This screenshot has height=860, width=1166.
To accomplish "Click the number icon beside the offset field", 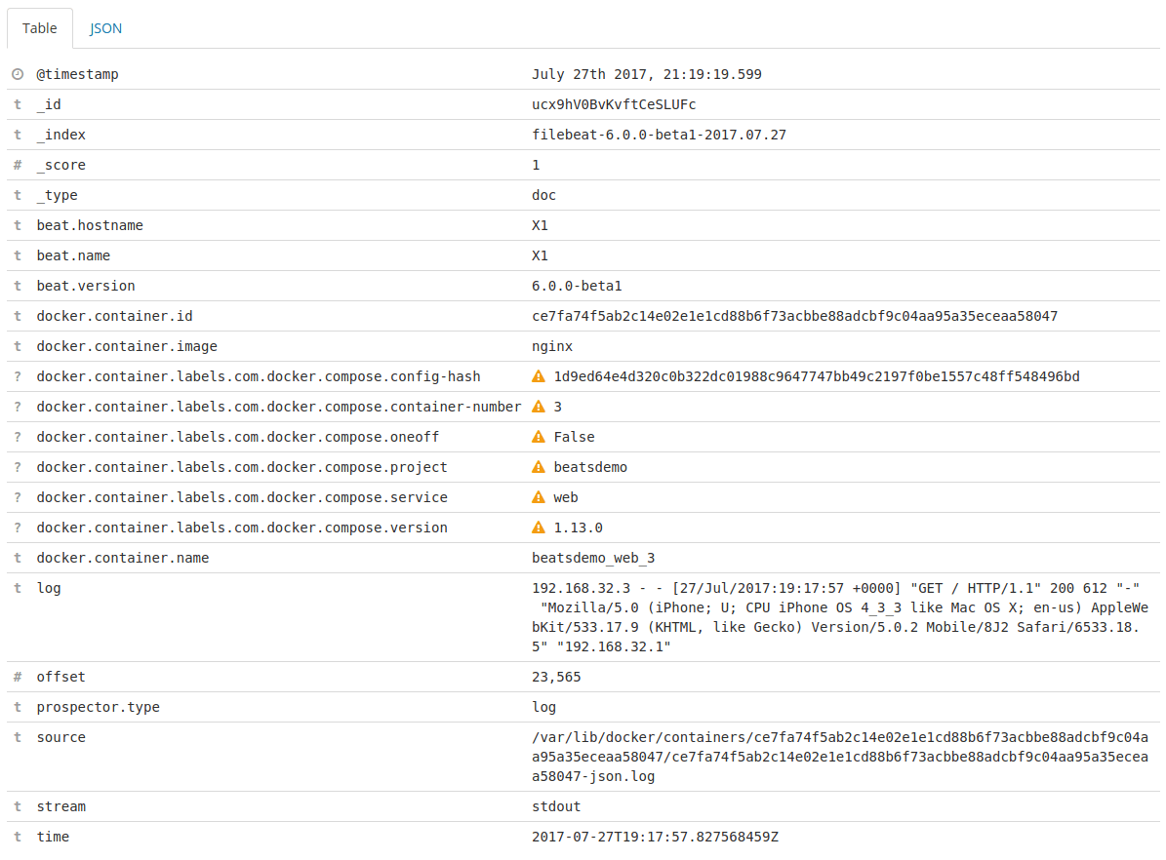I will tap(16, 677).
